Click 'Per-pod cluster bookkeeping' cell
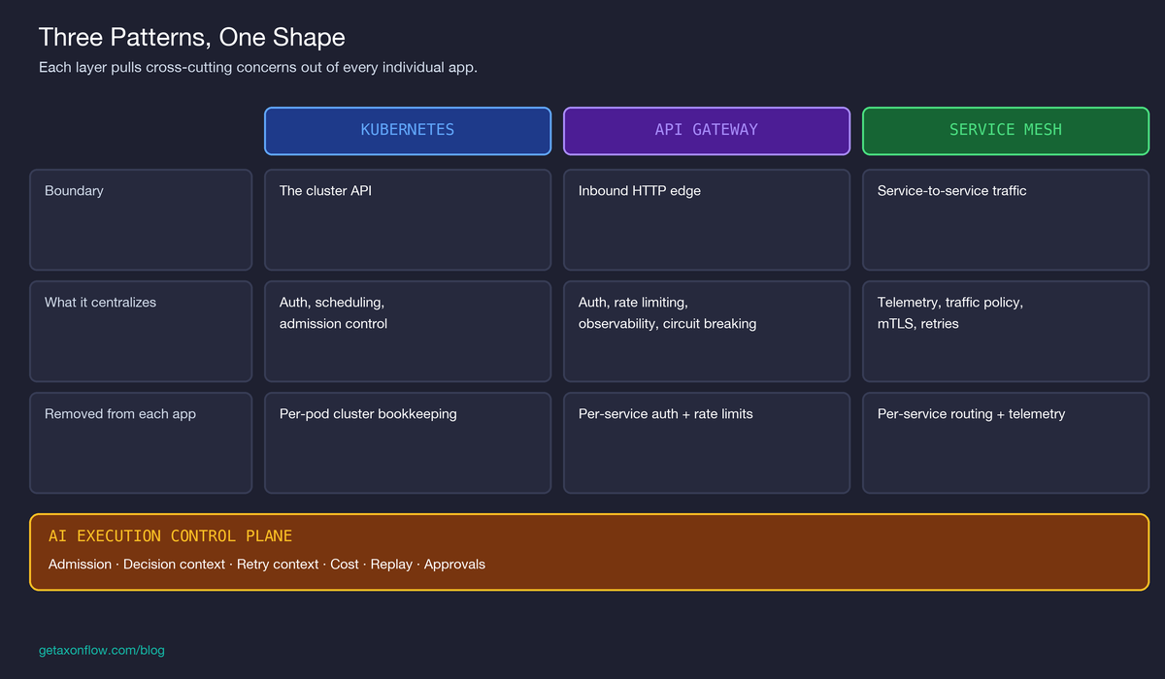1165x679 pixels. pos(408,443)
